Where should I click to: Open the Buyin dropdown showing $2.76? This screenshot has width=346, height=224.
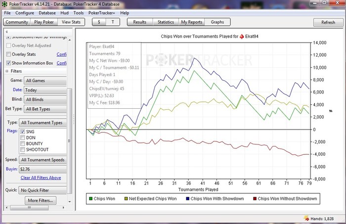(43, 169)
